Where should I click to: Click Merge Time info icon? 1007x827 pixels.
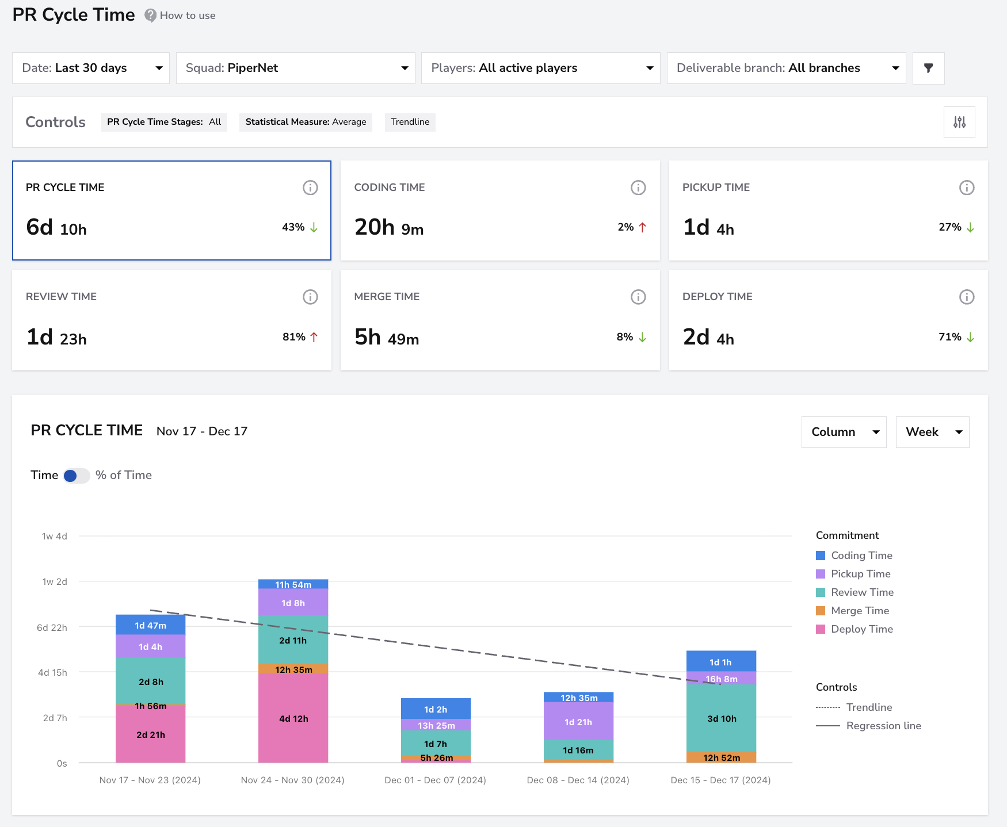click(x=638, y=297)
